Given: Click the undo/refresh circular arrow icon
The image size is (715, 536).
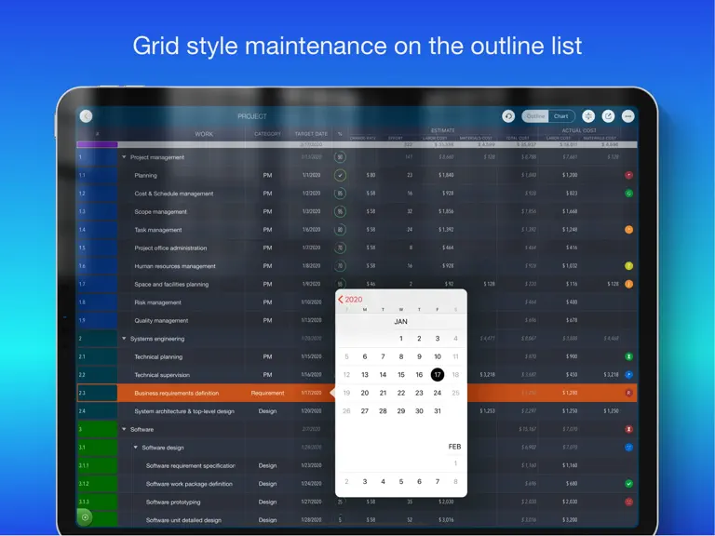Looking at the screenshot, I should [508, 116].
